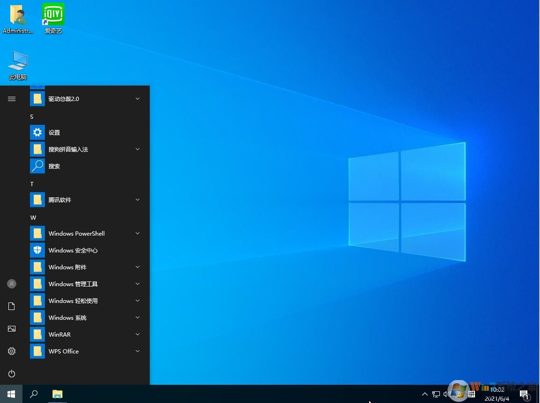Open the Documents icon in Start sidebar
540x403 pixels.
tap(11, 306)
